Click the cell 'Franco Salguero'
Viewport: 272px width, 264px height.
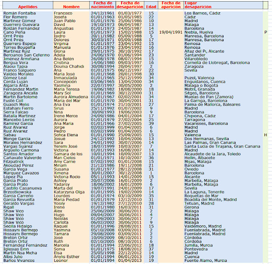click(x=20, y=70)
